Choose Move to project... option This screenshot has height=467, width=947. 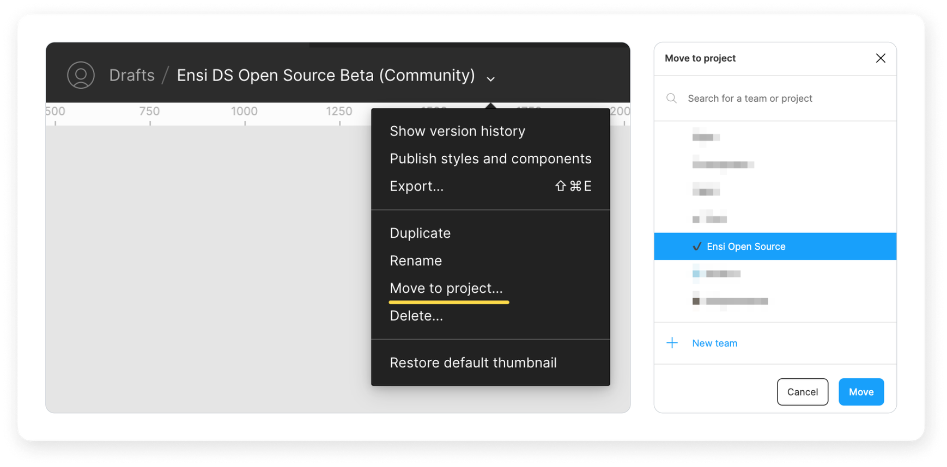coord(446,288)
